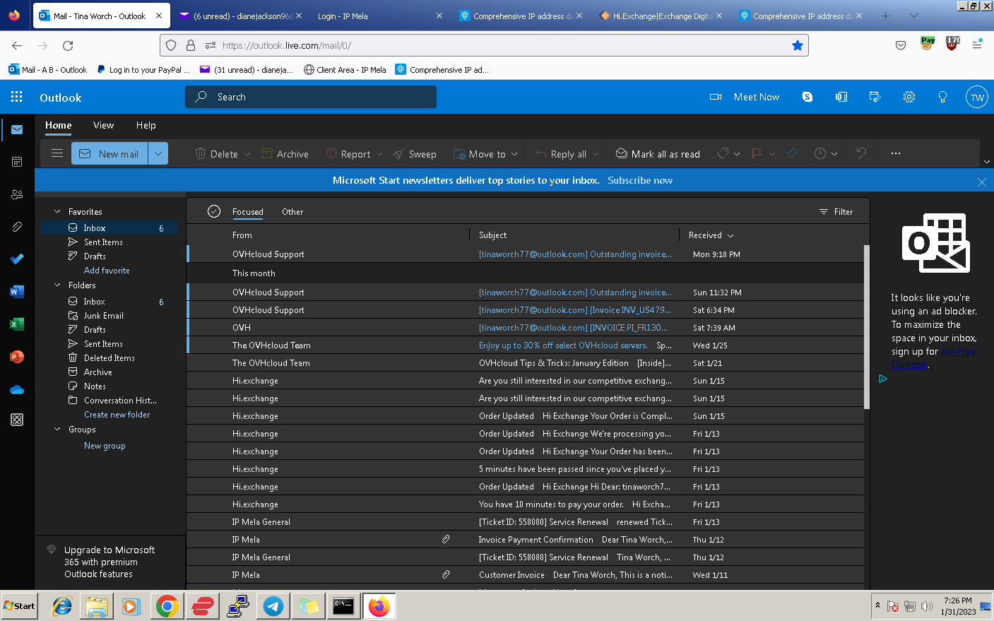Image resolution: width=994 pixels, height=621 pixels.
Task: Open the New mail dropdown arrow
Action: (158, 153)
